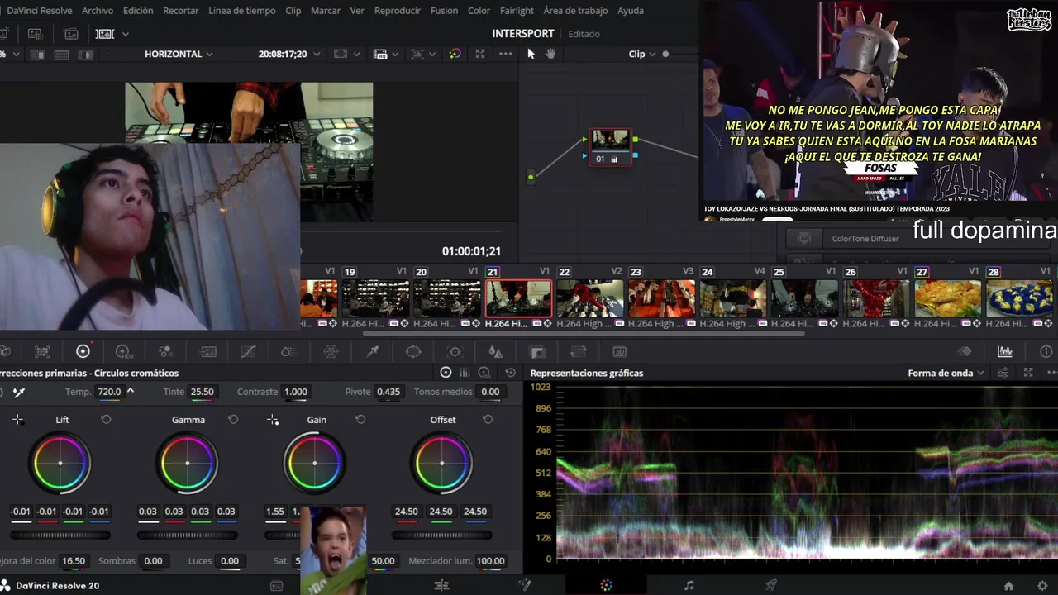Expand the scopes panel to fullscreen
1058x595 pixels.
(1028, 373)
